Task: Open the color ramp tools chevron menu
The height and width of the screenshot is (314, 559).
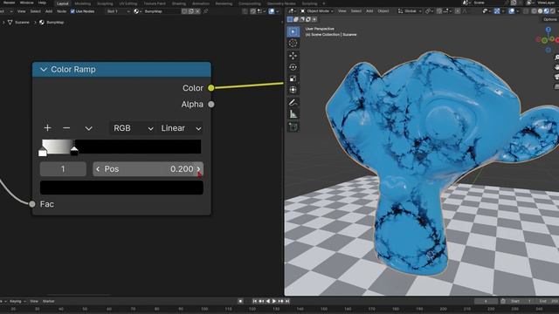Action: [x=88, y=128]
